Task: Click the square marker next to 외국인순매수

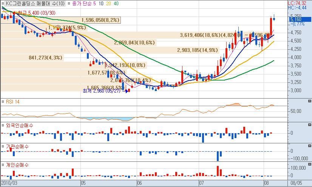Action: coord(3,125)
